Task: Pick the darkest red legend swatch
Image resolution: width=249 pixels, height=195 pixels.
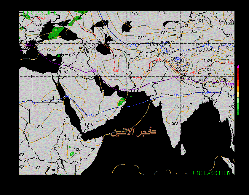Action: coord(238,71)
